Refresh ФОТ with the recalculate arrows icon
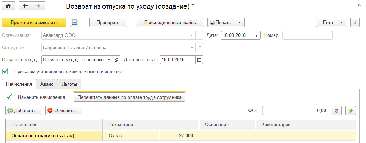 click(x=337, y=111)
